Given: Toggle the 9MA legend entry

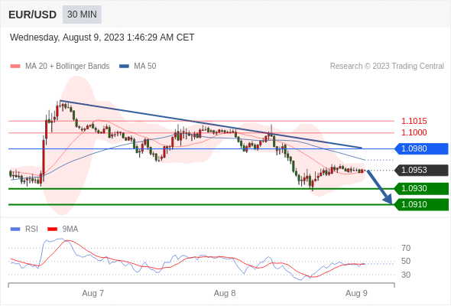Looking at the screenshot, I should coord(63,229).
